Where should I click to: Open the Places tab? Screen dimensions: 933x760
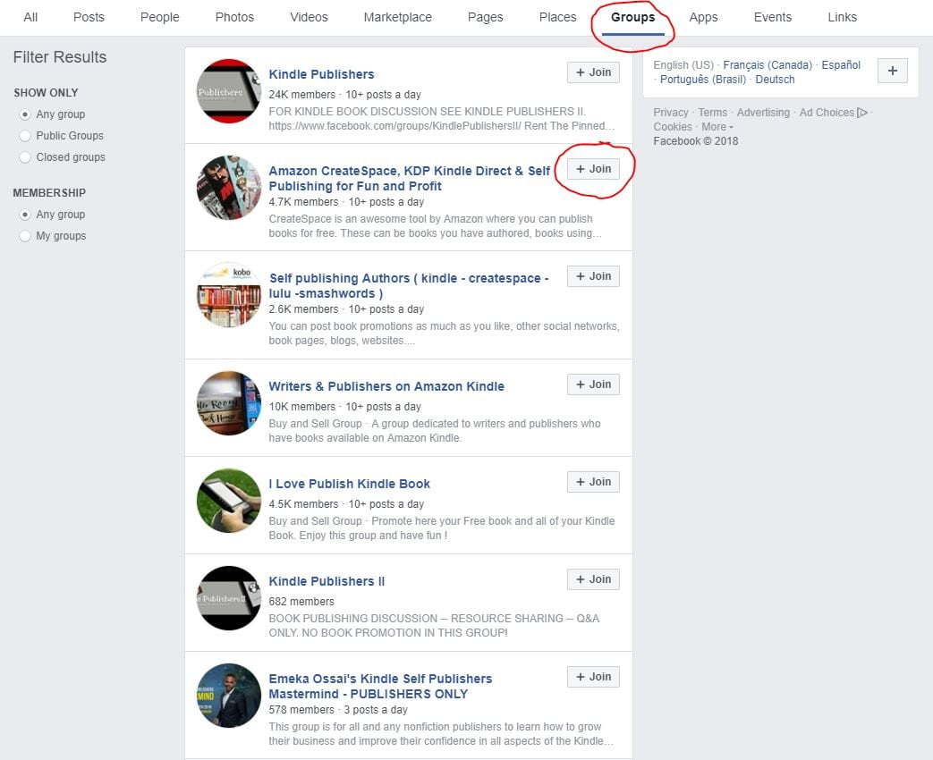tap(557, 17)
